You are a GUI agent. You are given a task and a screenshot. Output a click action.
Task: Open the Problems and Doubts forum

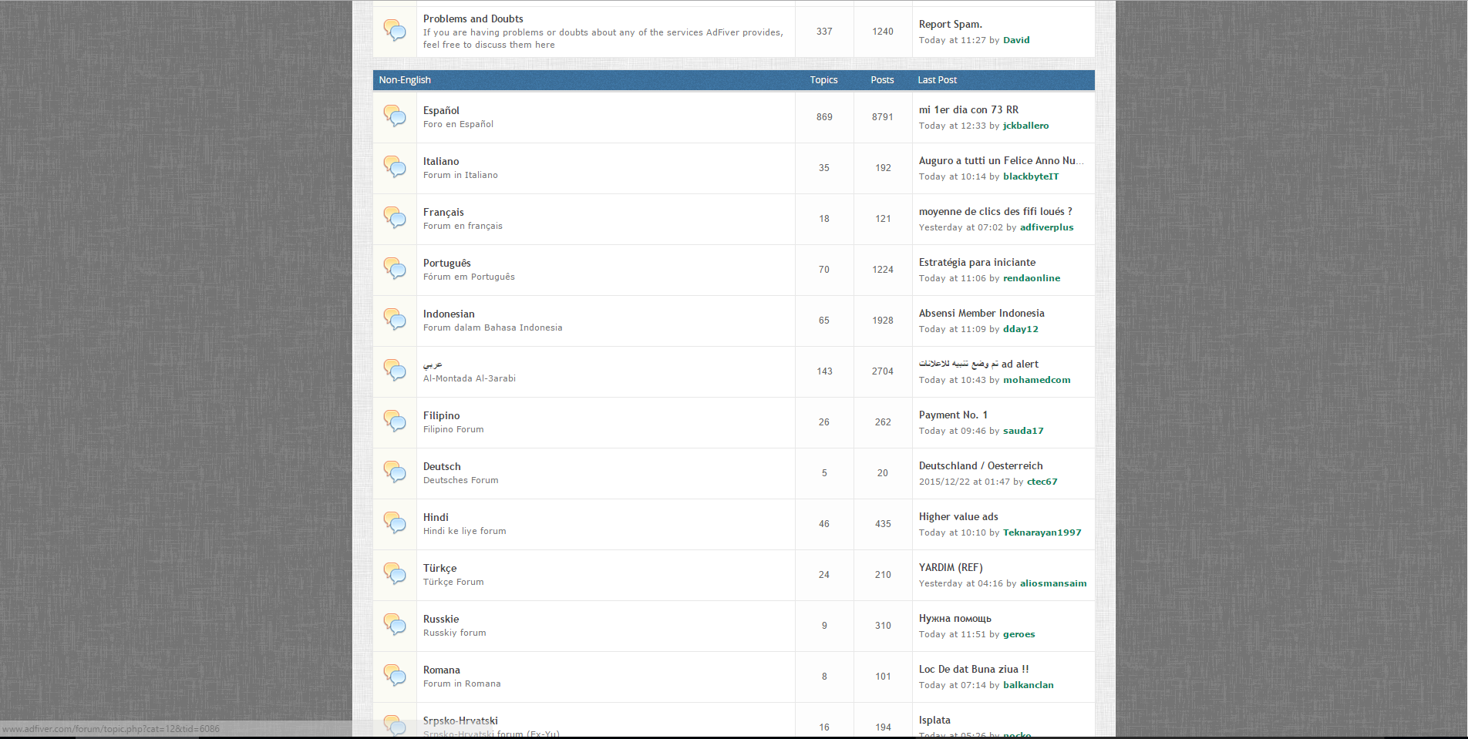click(473, 18)
